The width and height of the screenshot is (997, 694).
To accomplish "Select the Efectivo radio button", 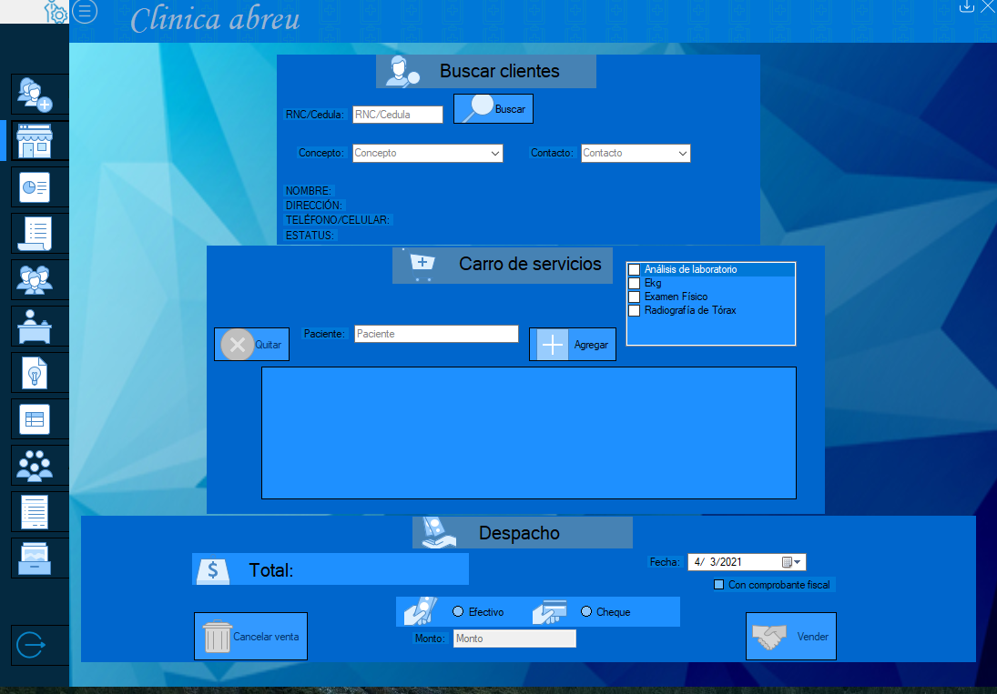I will pyautogui.click(x=458, y=612).
